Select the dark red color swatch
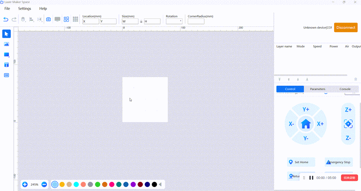The width and height of the screenshot is (361, 191). click(x=140, y=184)
